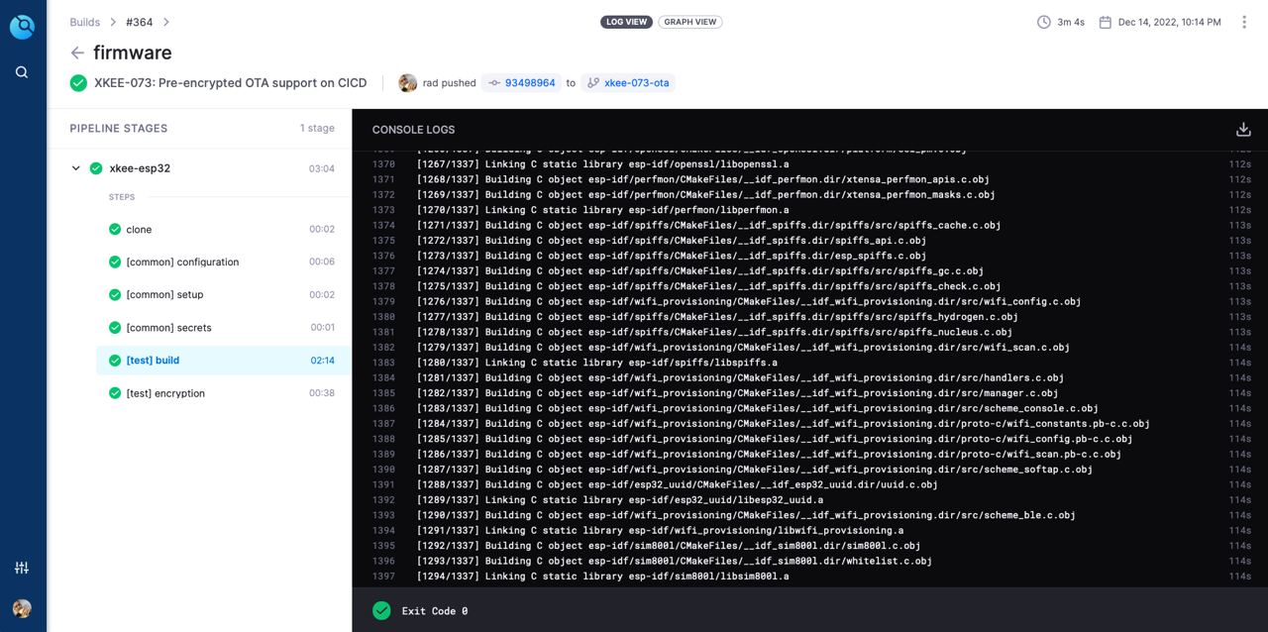Click the green check of configuration step
This screenshot has width=1268, height=632.
click(115, 263)
